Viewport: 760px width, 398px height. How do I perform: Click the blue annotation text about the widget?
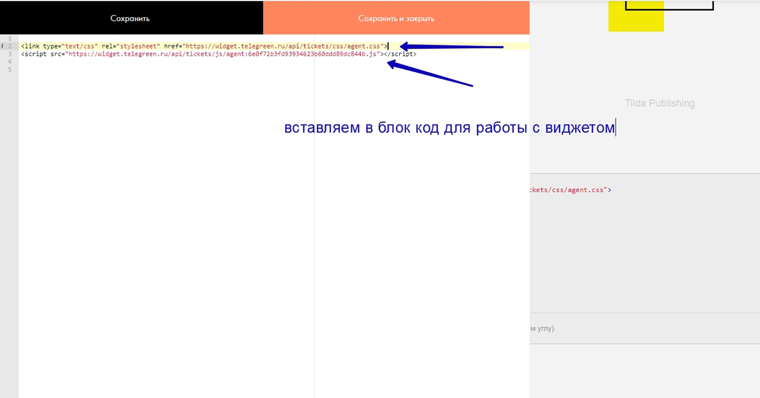(449, 128)
